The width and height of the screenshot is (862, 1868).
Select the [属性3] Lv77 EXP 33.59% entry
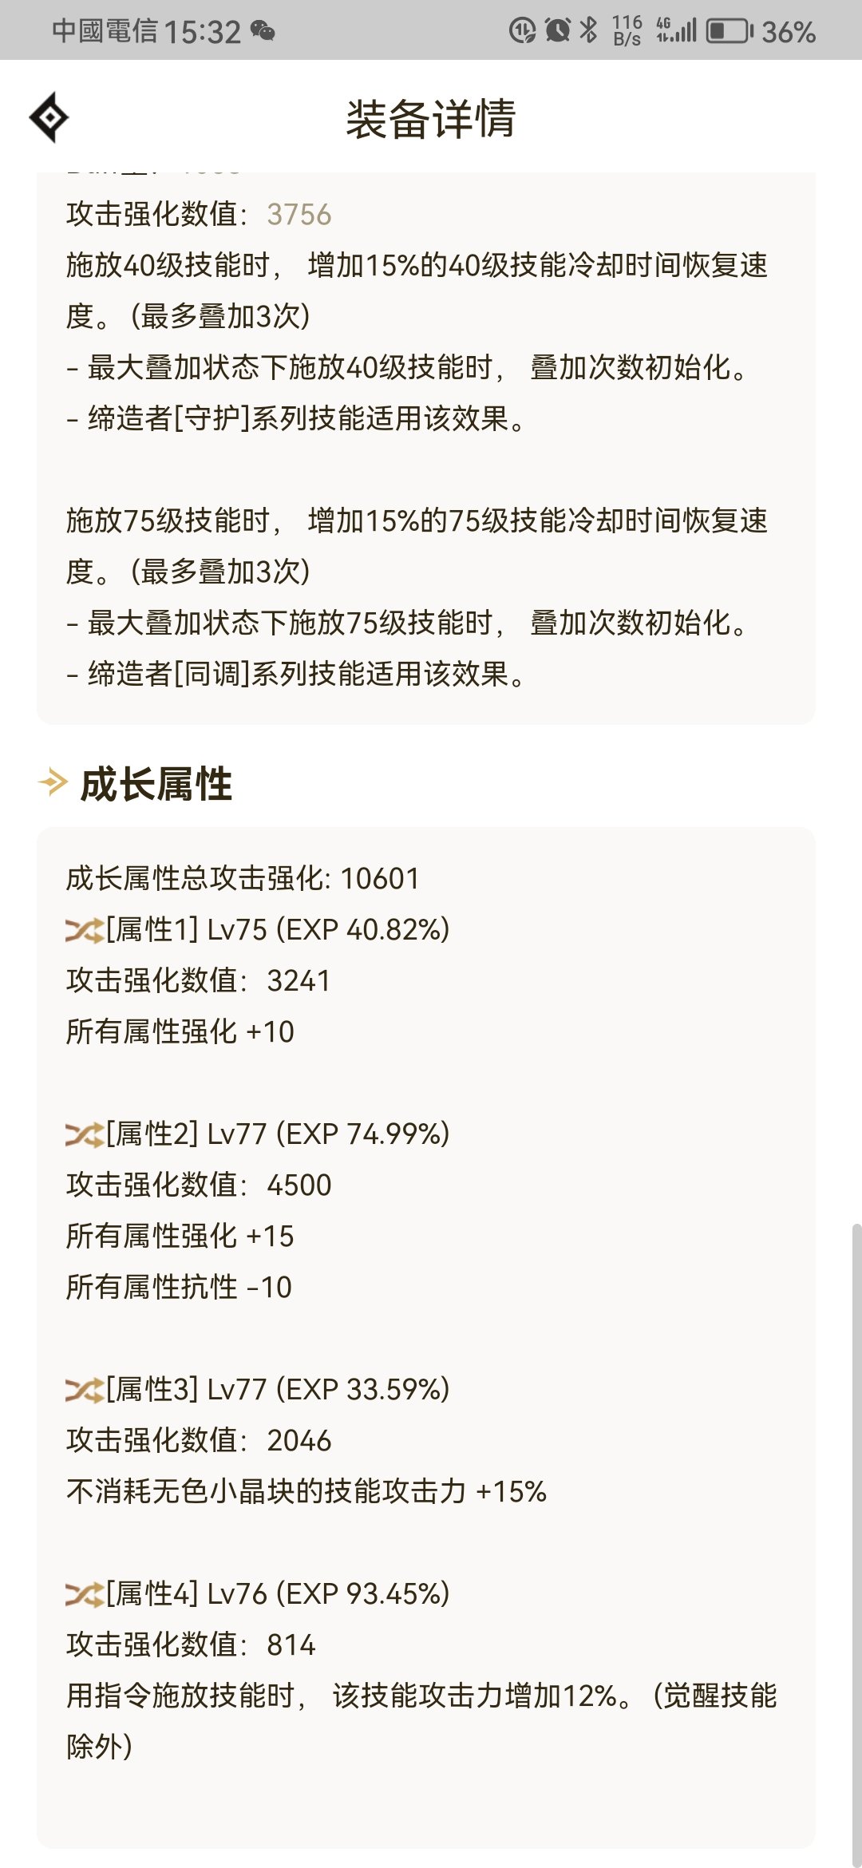[278, 1390]
